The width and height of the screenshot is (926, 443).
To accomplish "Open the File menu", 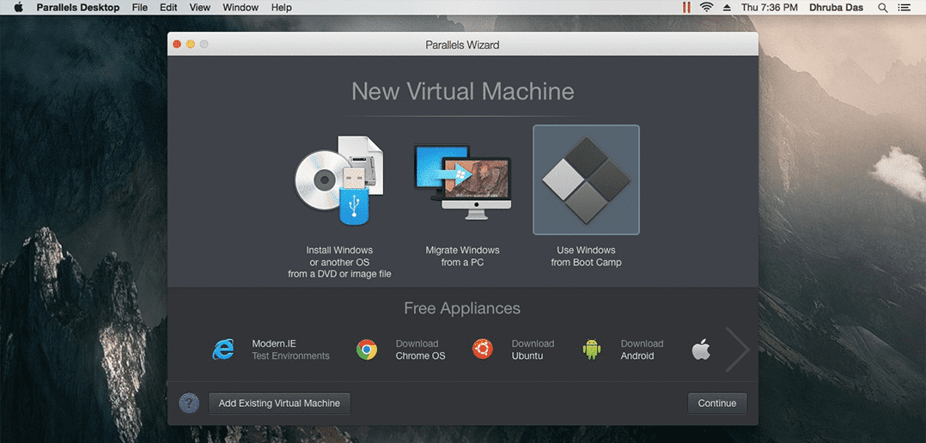I will (140, 8).
